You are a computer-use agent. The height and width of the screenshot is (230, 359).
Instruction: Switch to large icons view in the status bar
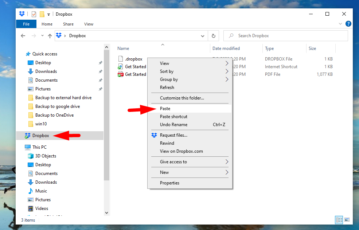(347, 220)
